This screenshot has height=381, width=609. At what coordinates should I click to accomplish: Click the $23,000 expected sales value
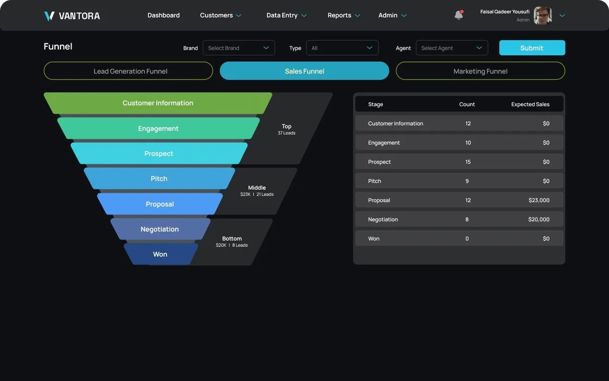pyautogui.click(x=539, y=200)
